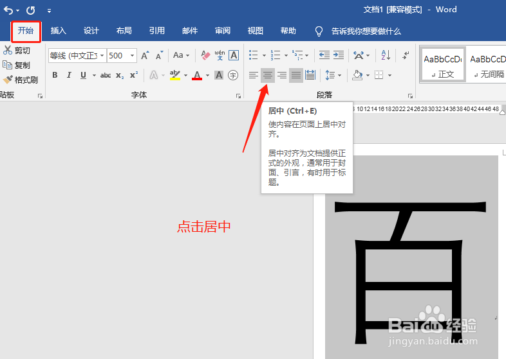Click the font size 500 field
This screenshot has height=359, width=506.
118,56
